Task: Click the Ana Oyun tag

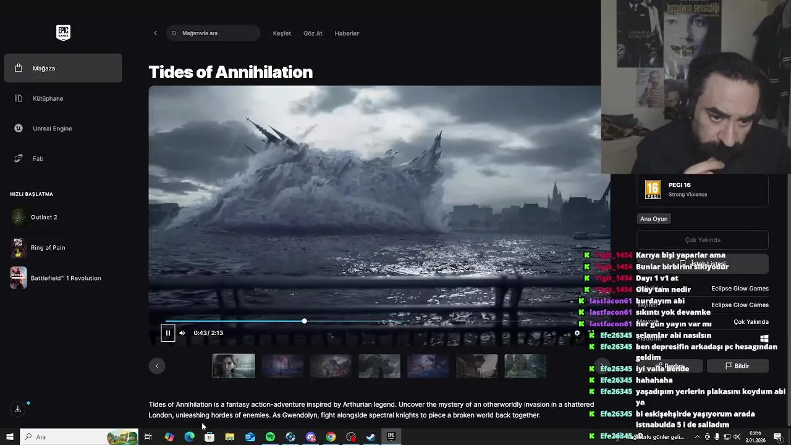Action: pos(654,219)
